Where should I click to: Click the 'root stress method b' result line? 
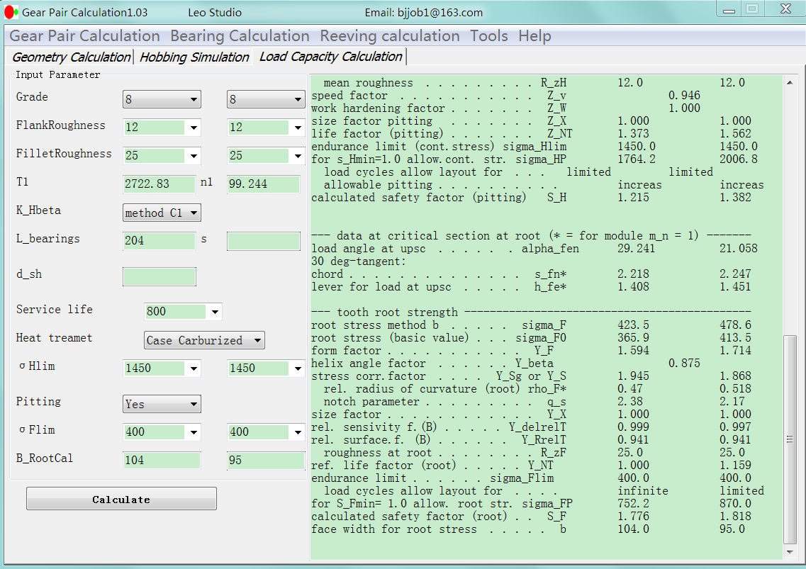pyautogui.click(x=532, y=325)
